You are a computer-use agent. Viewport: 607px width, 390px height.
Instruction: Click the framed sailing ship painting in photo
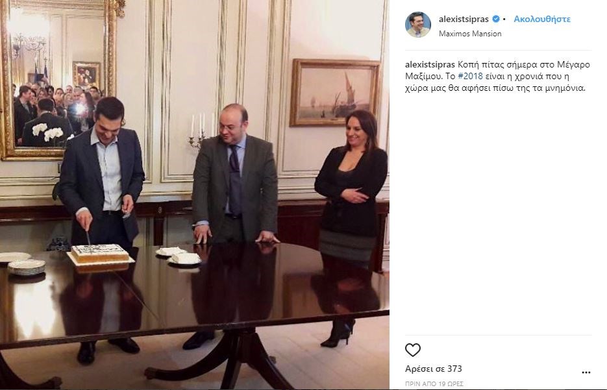tap(335, 93)
